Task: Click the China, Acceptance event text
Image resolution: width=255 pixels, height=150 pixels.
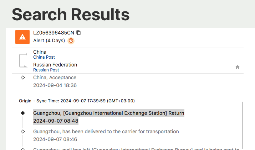Action: [x=55, y=77]
